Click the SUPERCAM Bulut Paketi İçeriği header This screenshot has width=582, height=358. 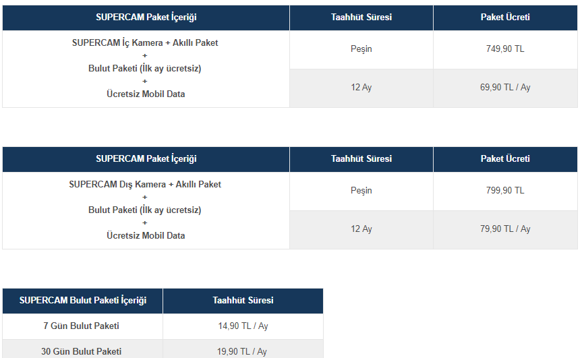pos(82,301)
